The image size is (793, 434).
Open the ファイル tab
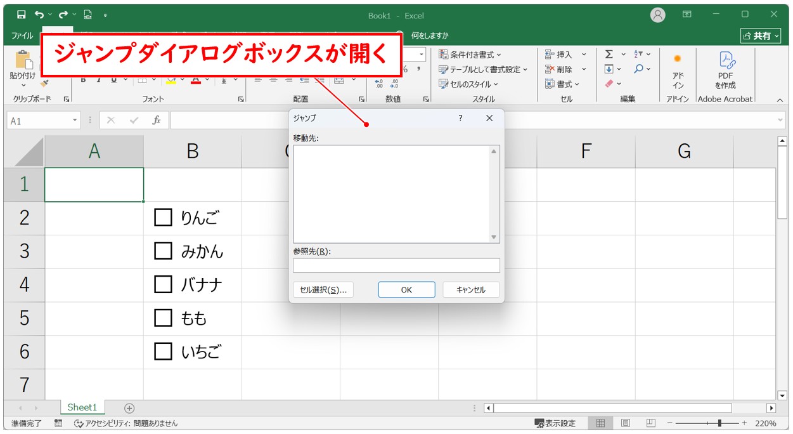pyautogui.click(x=22, y=36)
